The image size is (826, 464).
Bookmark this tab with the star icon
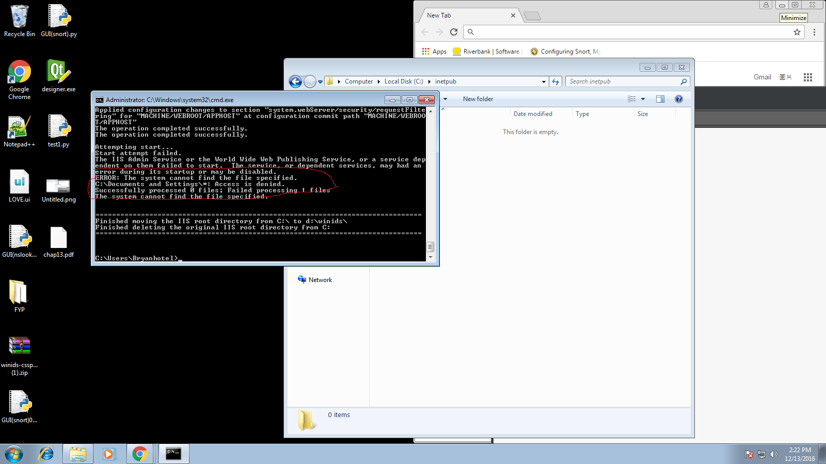[797, 32]
